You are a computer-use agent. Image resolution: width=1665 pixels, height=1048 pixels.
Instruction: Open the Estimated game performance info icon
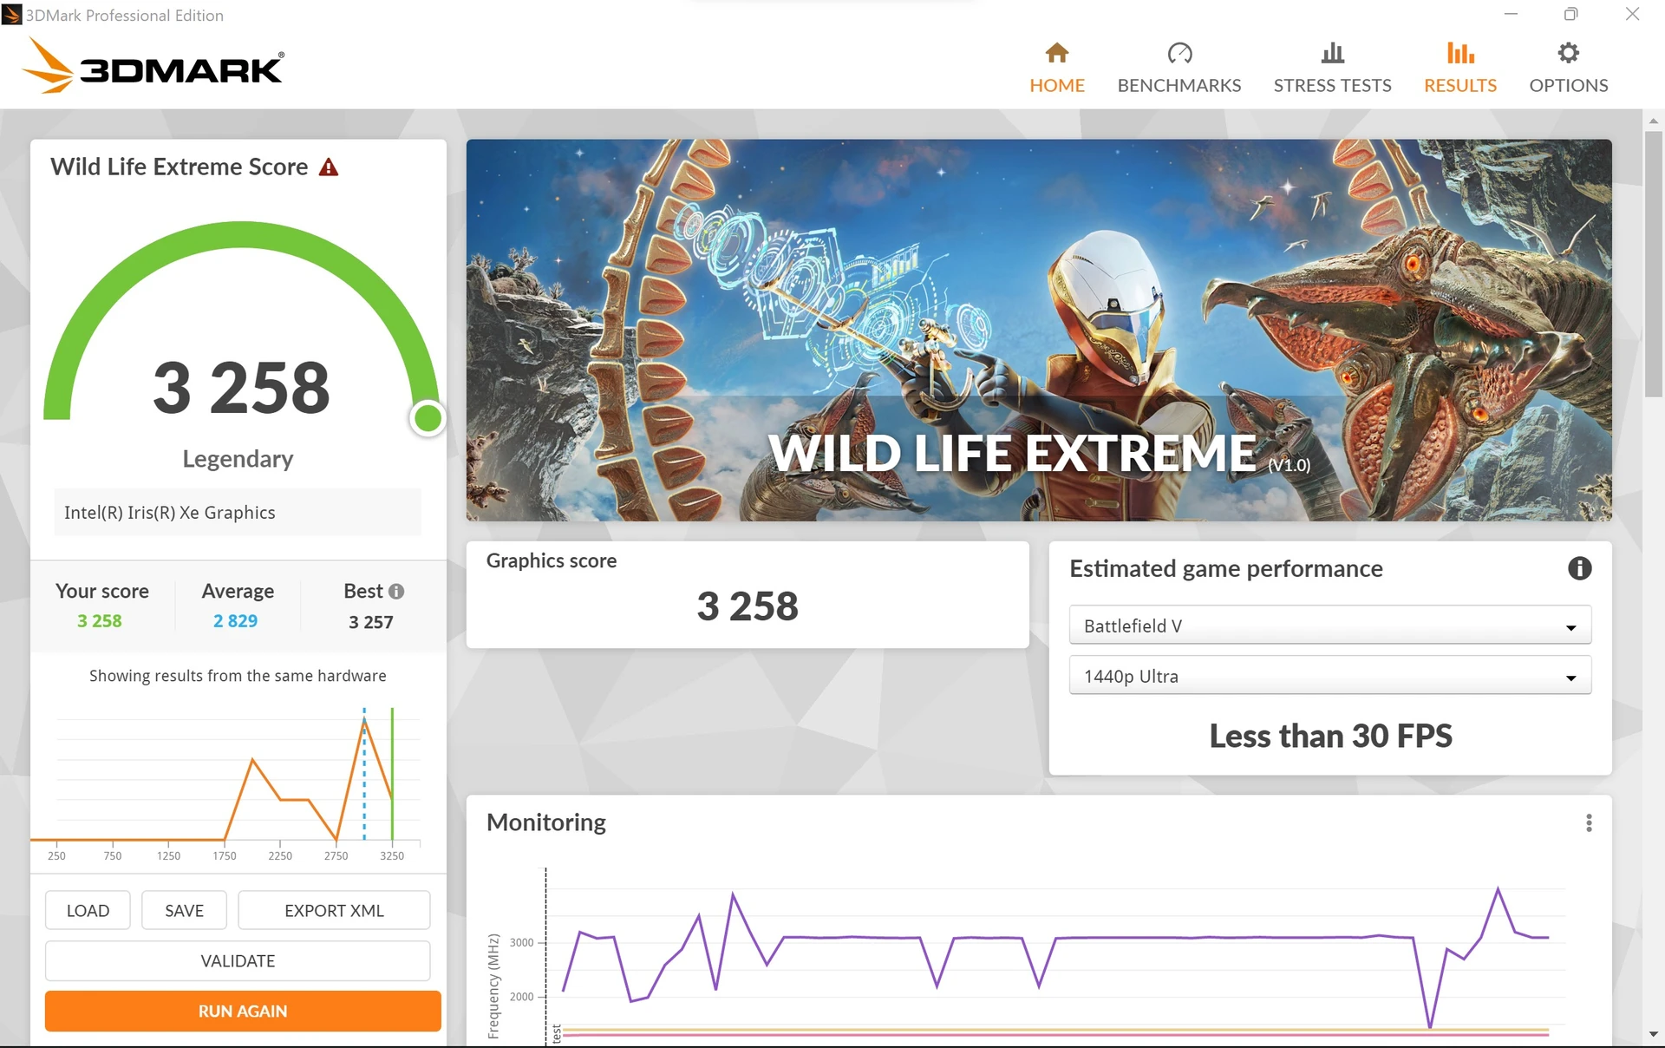1579,568
